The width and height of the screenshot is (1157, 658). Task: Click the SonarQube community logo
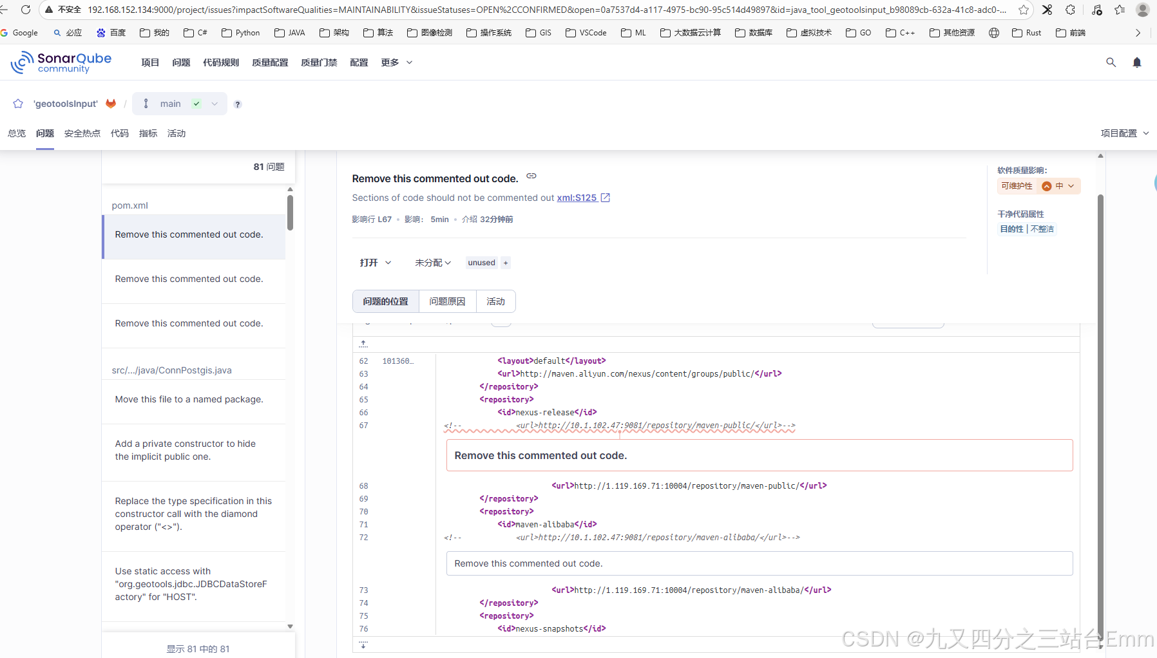[61, 62]
